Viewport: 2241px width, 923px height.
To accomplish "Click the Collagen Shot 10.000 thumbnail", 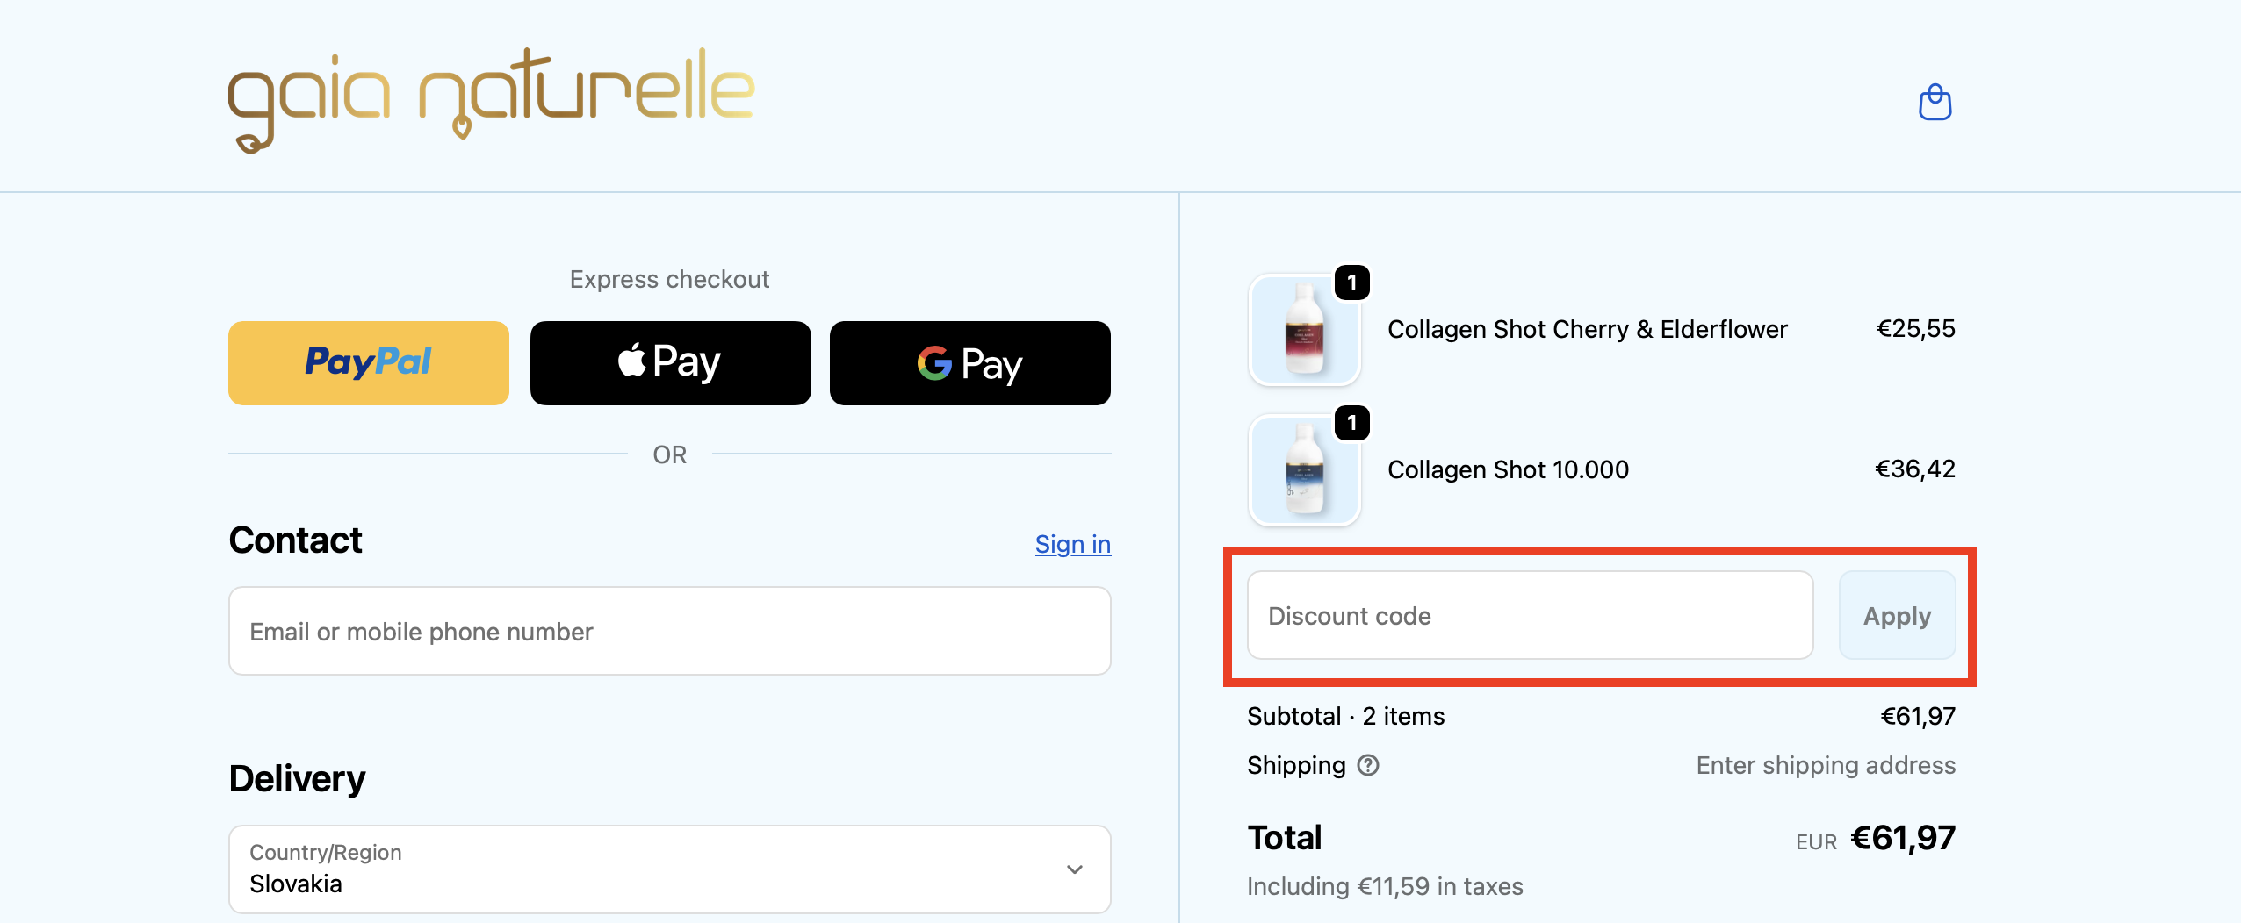I will click(1304, 471).
